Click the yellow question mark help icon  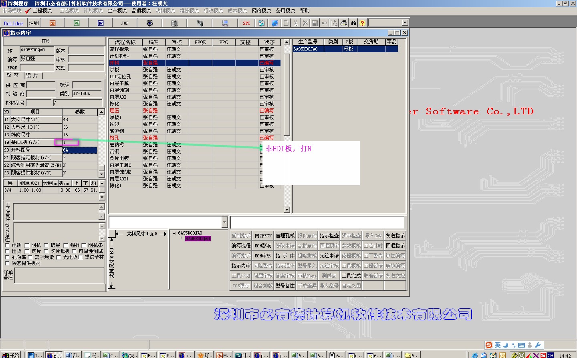tap(362, 23)
